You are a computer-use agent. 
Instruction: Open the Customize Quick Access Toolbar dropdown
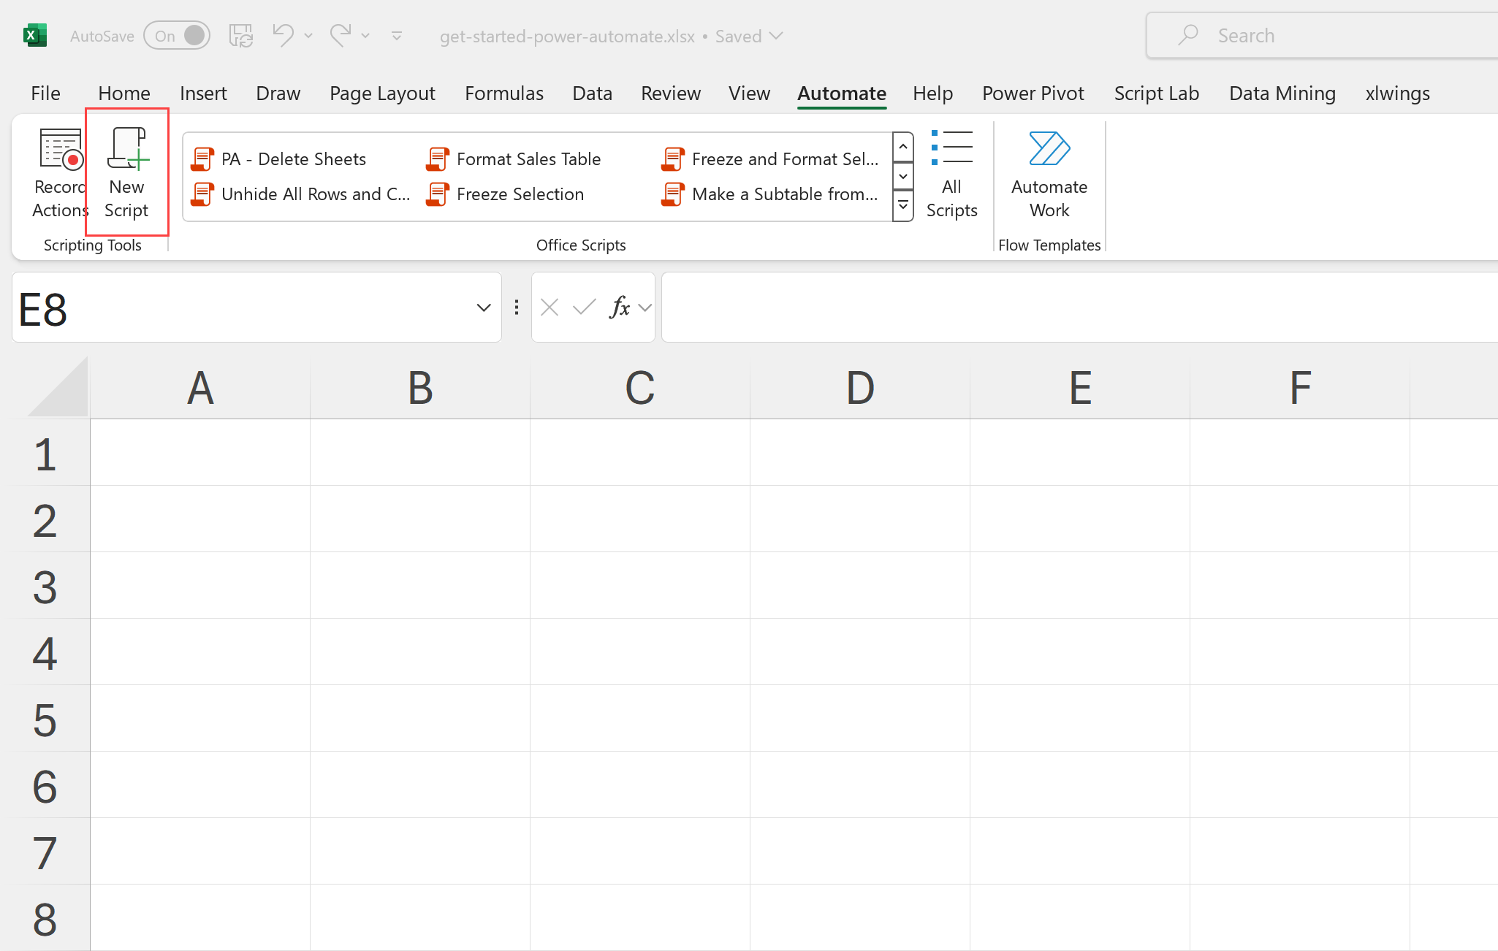click(397, 36)
